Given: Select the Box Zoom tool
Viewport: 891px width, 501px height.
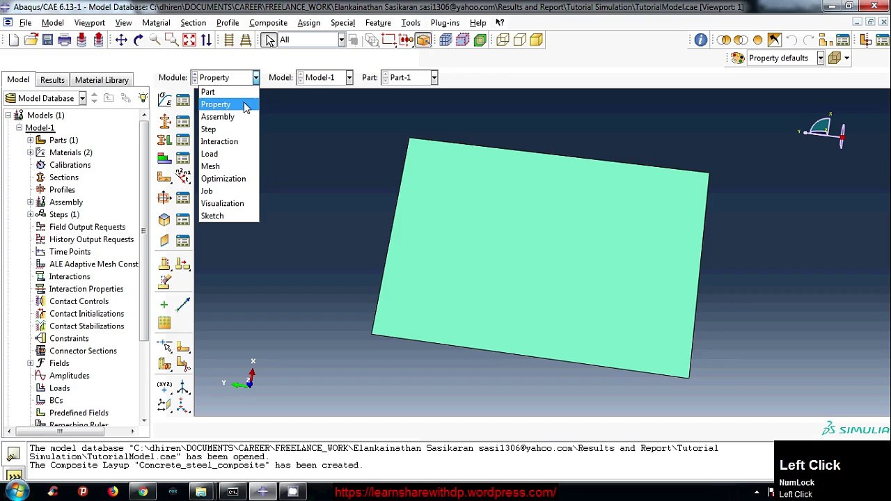Looking at the screenshot, I should click(x=172, y=40).
